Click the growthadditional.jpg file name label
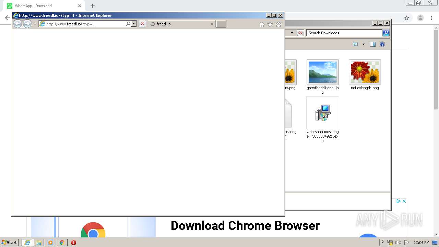This screenshot has height=247, width=439. 323,90
